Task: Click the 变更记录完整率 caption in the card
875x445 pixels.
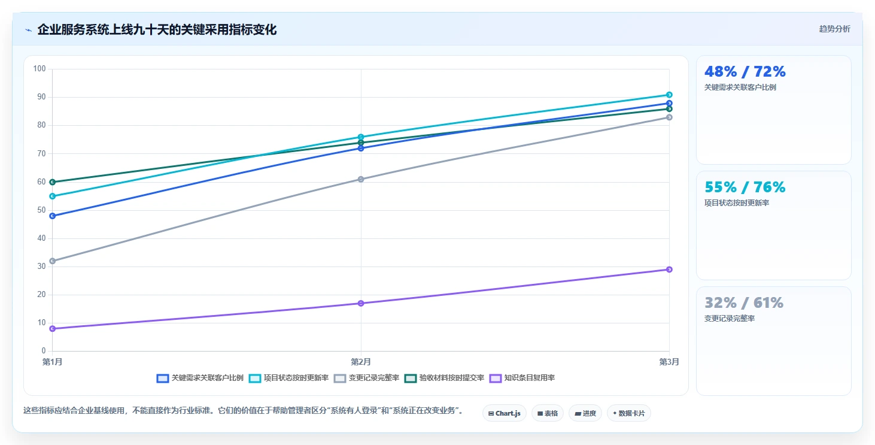Action: click(729, 319)
